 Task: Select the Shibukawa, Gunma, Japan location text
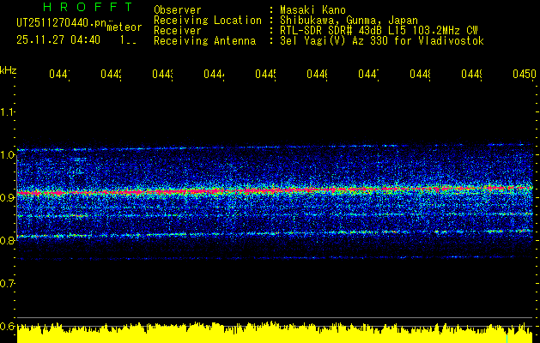(x=343, y=21)
